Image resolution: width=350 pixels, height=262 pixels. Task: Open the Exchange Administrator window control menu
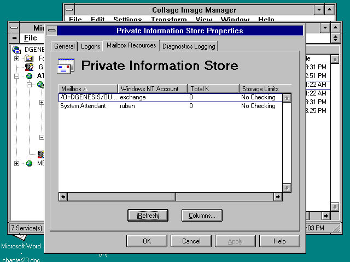[x=14, y=28]
